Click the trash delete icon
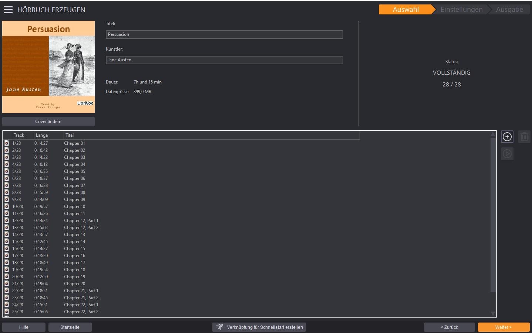This screenshot has height=334, width=532. pyautogui.click(x=524, y=137)
